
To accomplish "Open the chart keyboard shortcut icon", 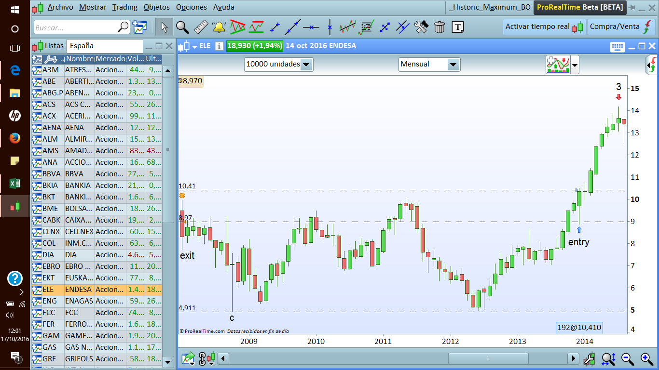I will (617, 47).
